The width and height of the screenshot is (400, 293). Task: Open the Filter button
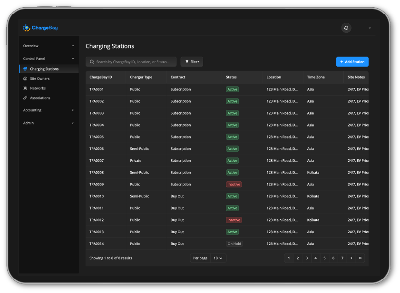[192, 62]
